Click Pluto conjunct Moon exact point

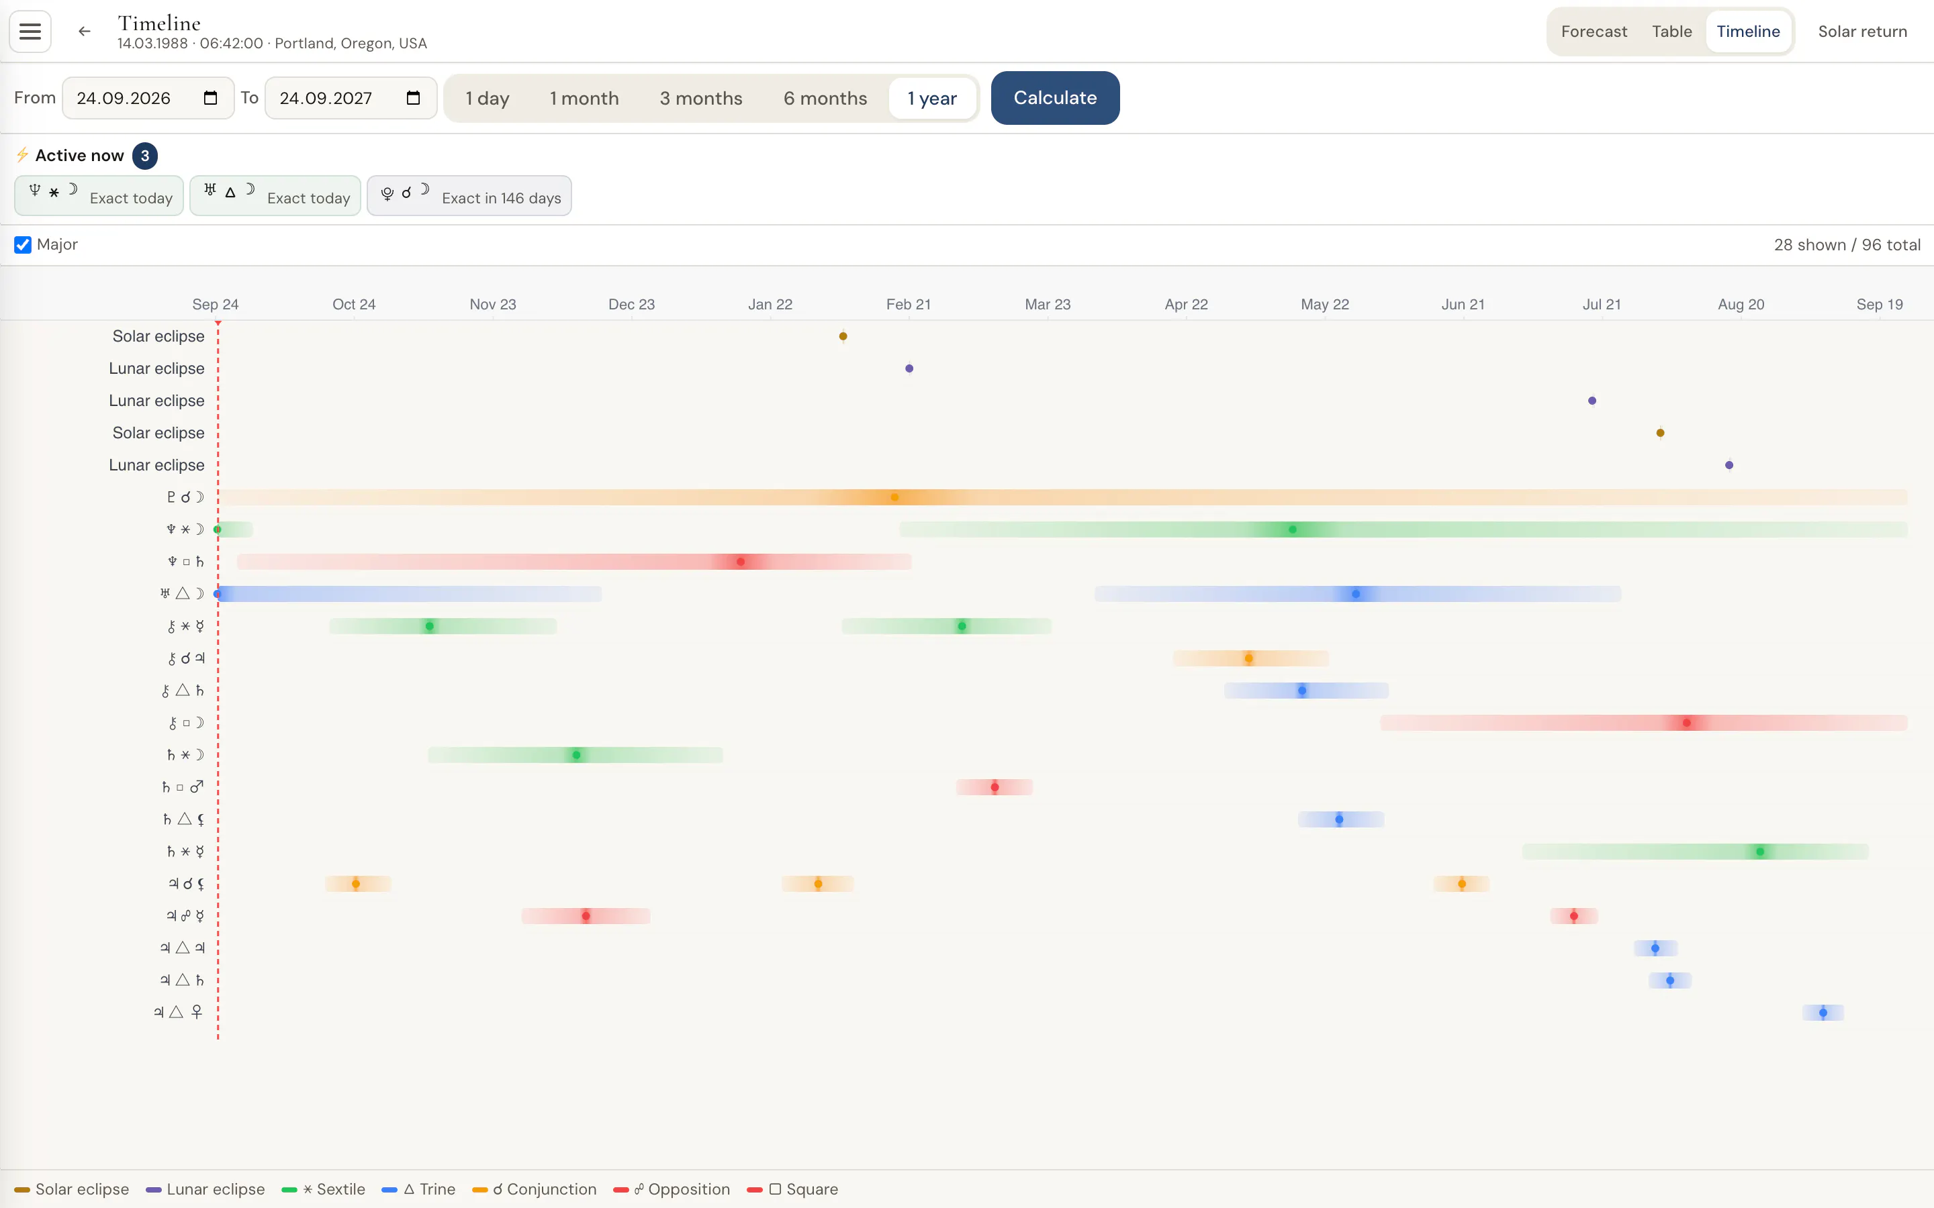(x=894, y=497)
